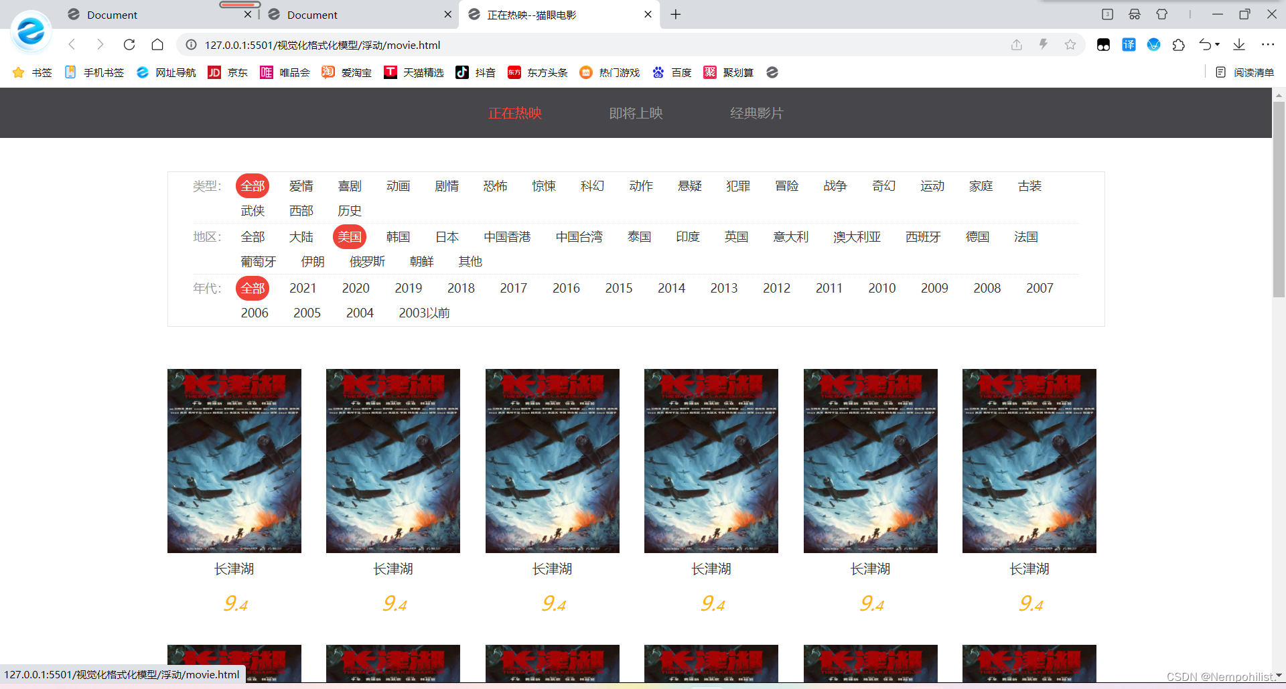
Task: Open 唯品会 bookmark
Action: (285, 72)
